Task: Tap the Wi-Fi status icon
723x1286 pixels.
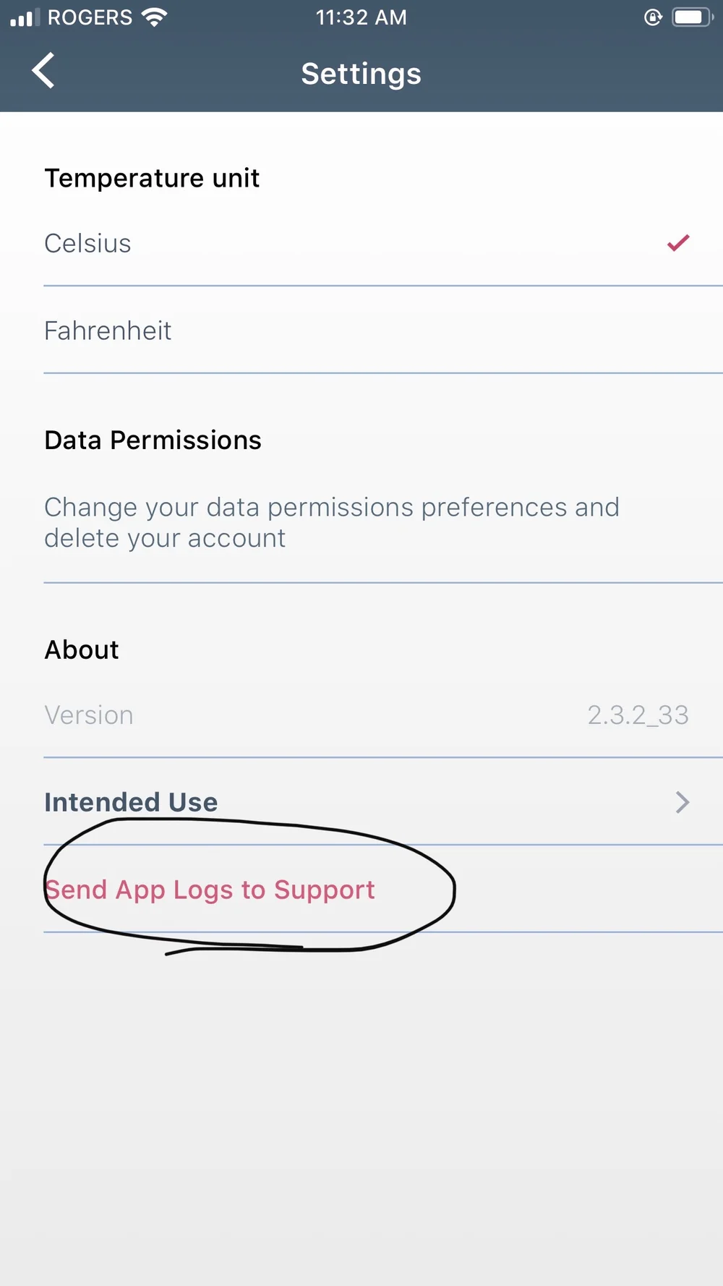Action: (154, 17)
